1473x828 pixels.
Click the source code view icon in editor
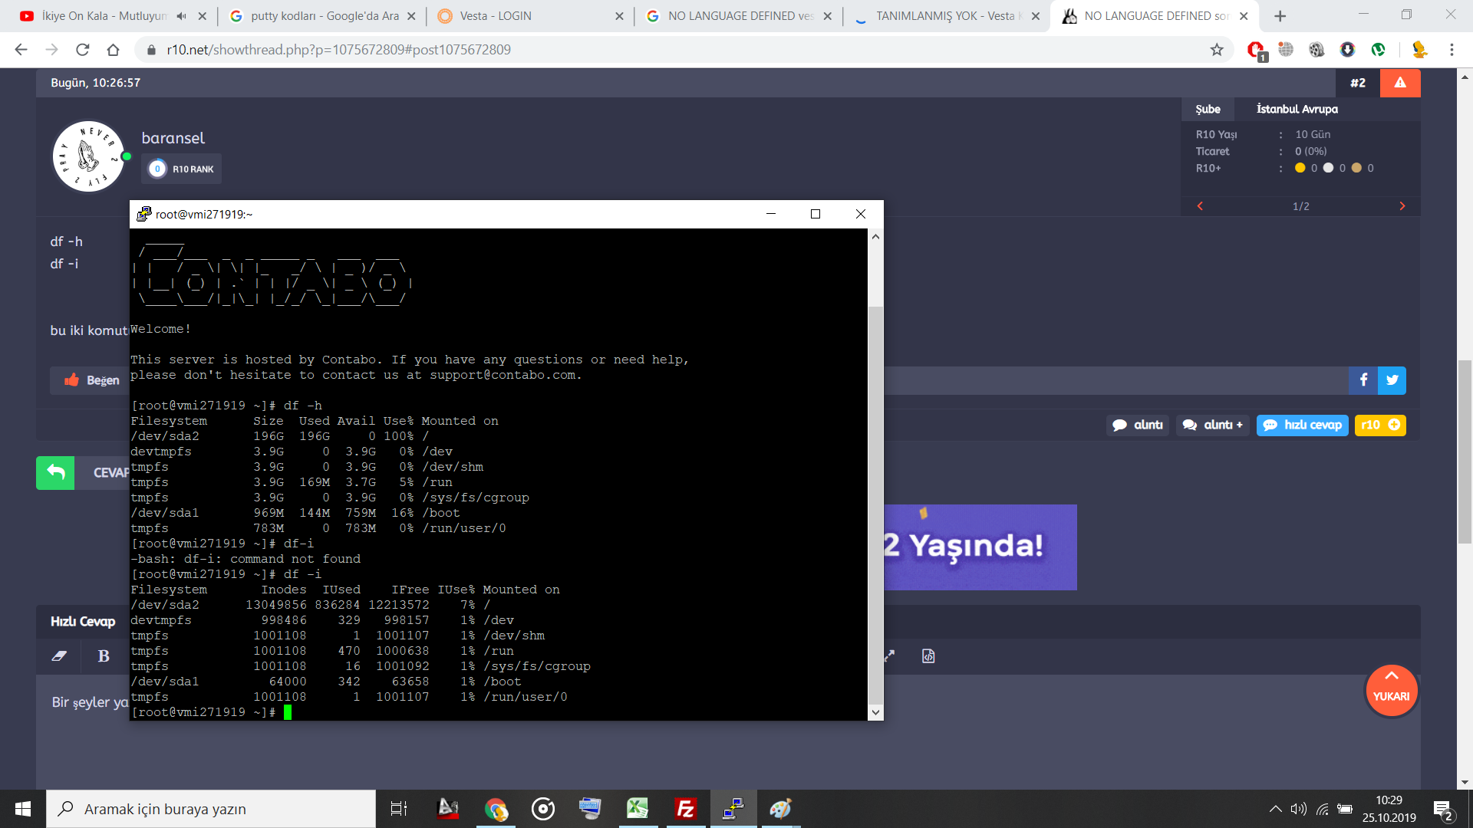(x=928, y=656)
